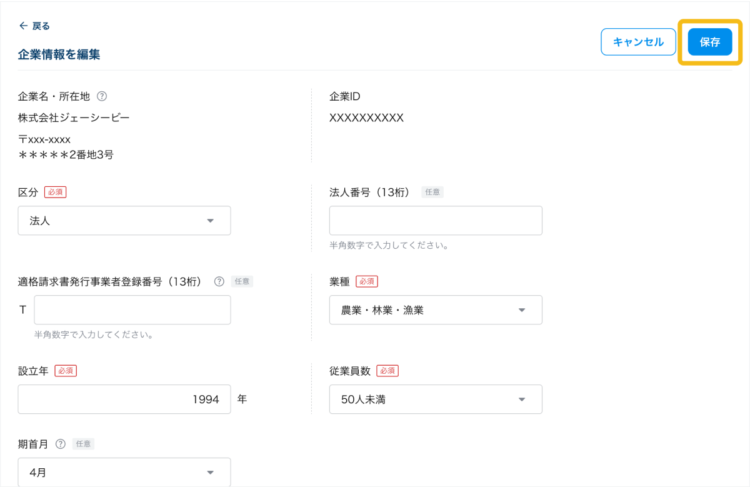Click the 任意 badge beside 法人番号 label

[432, 192]
